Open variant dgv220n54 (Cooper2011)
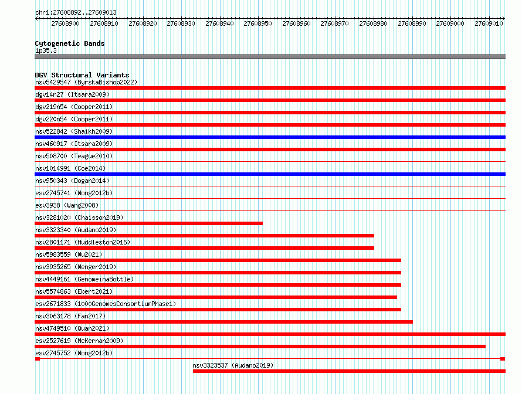 pyautogui.click(x=74, y=119)
